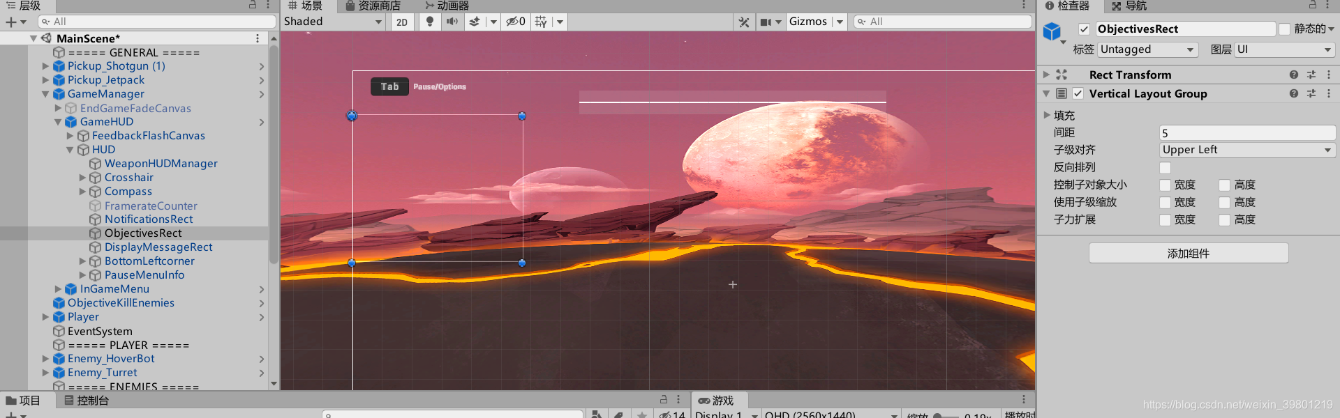The width and height of the screenshot is (1340, 418).
Task: Open Vertical Layout Group help icon
Action: click(x=1294, y=93)
